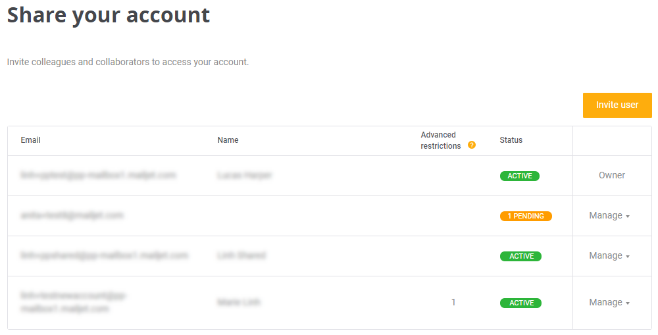Open Manage dropdown in the last row
The height and width of the screenshot is (335, 658).
(609, 303)
